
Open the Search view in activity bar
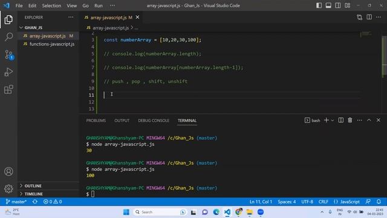(x=8, y=37)
